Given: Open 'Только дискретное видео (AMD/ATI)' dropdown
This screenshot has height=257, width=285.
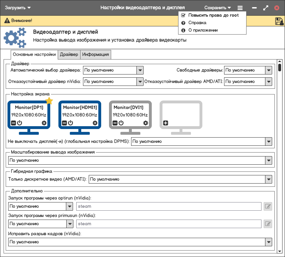Looking at the screenshot, I should tap(269, 179).
